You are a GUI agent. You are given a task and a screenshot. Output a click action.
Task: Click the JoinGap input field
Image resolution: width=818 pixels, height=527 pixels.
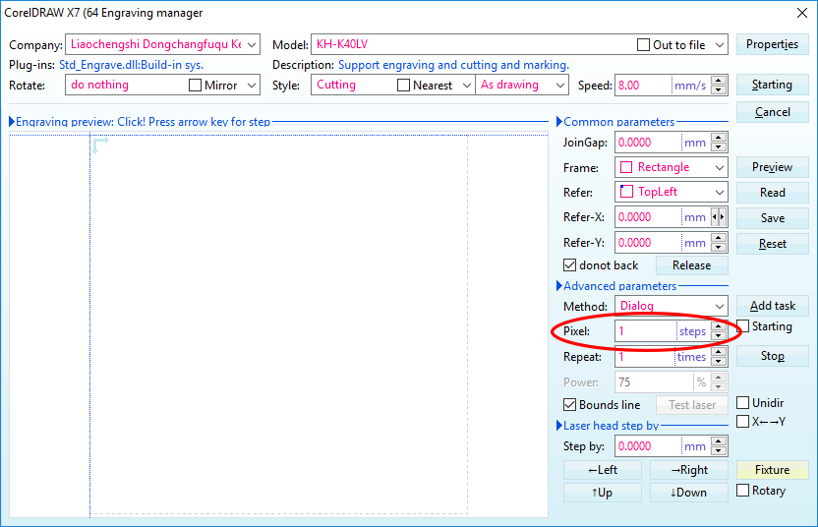click(649, 143)
